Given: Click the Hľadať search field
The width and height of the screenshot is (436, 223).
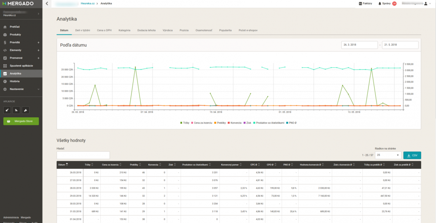Looking at the screenshot, I should click(x=83, y=155).
